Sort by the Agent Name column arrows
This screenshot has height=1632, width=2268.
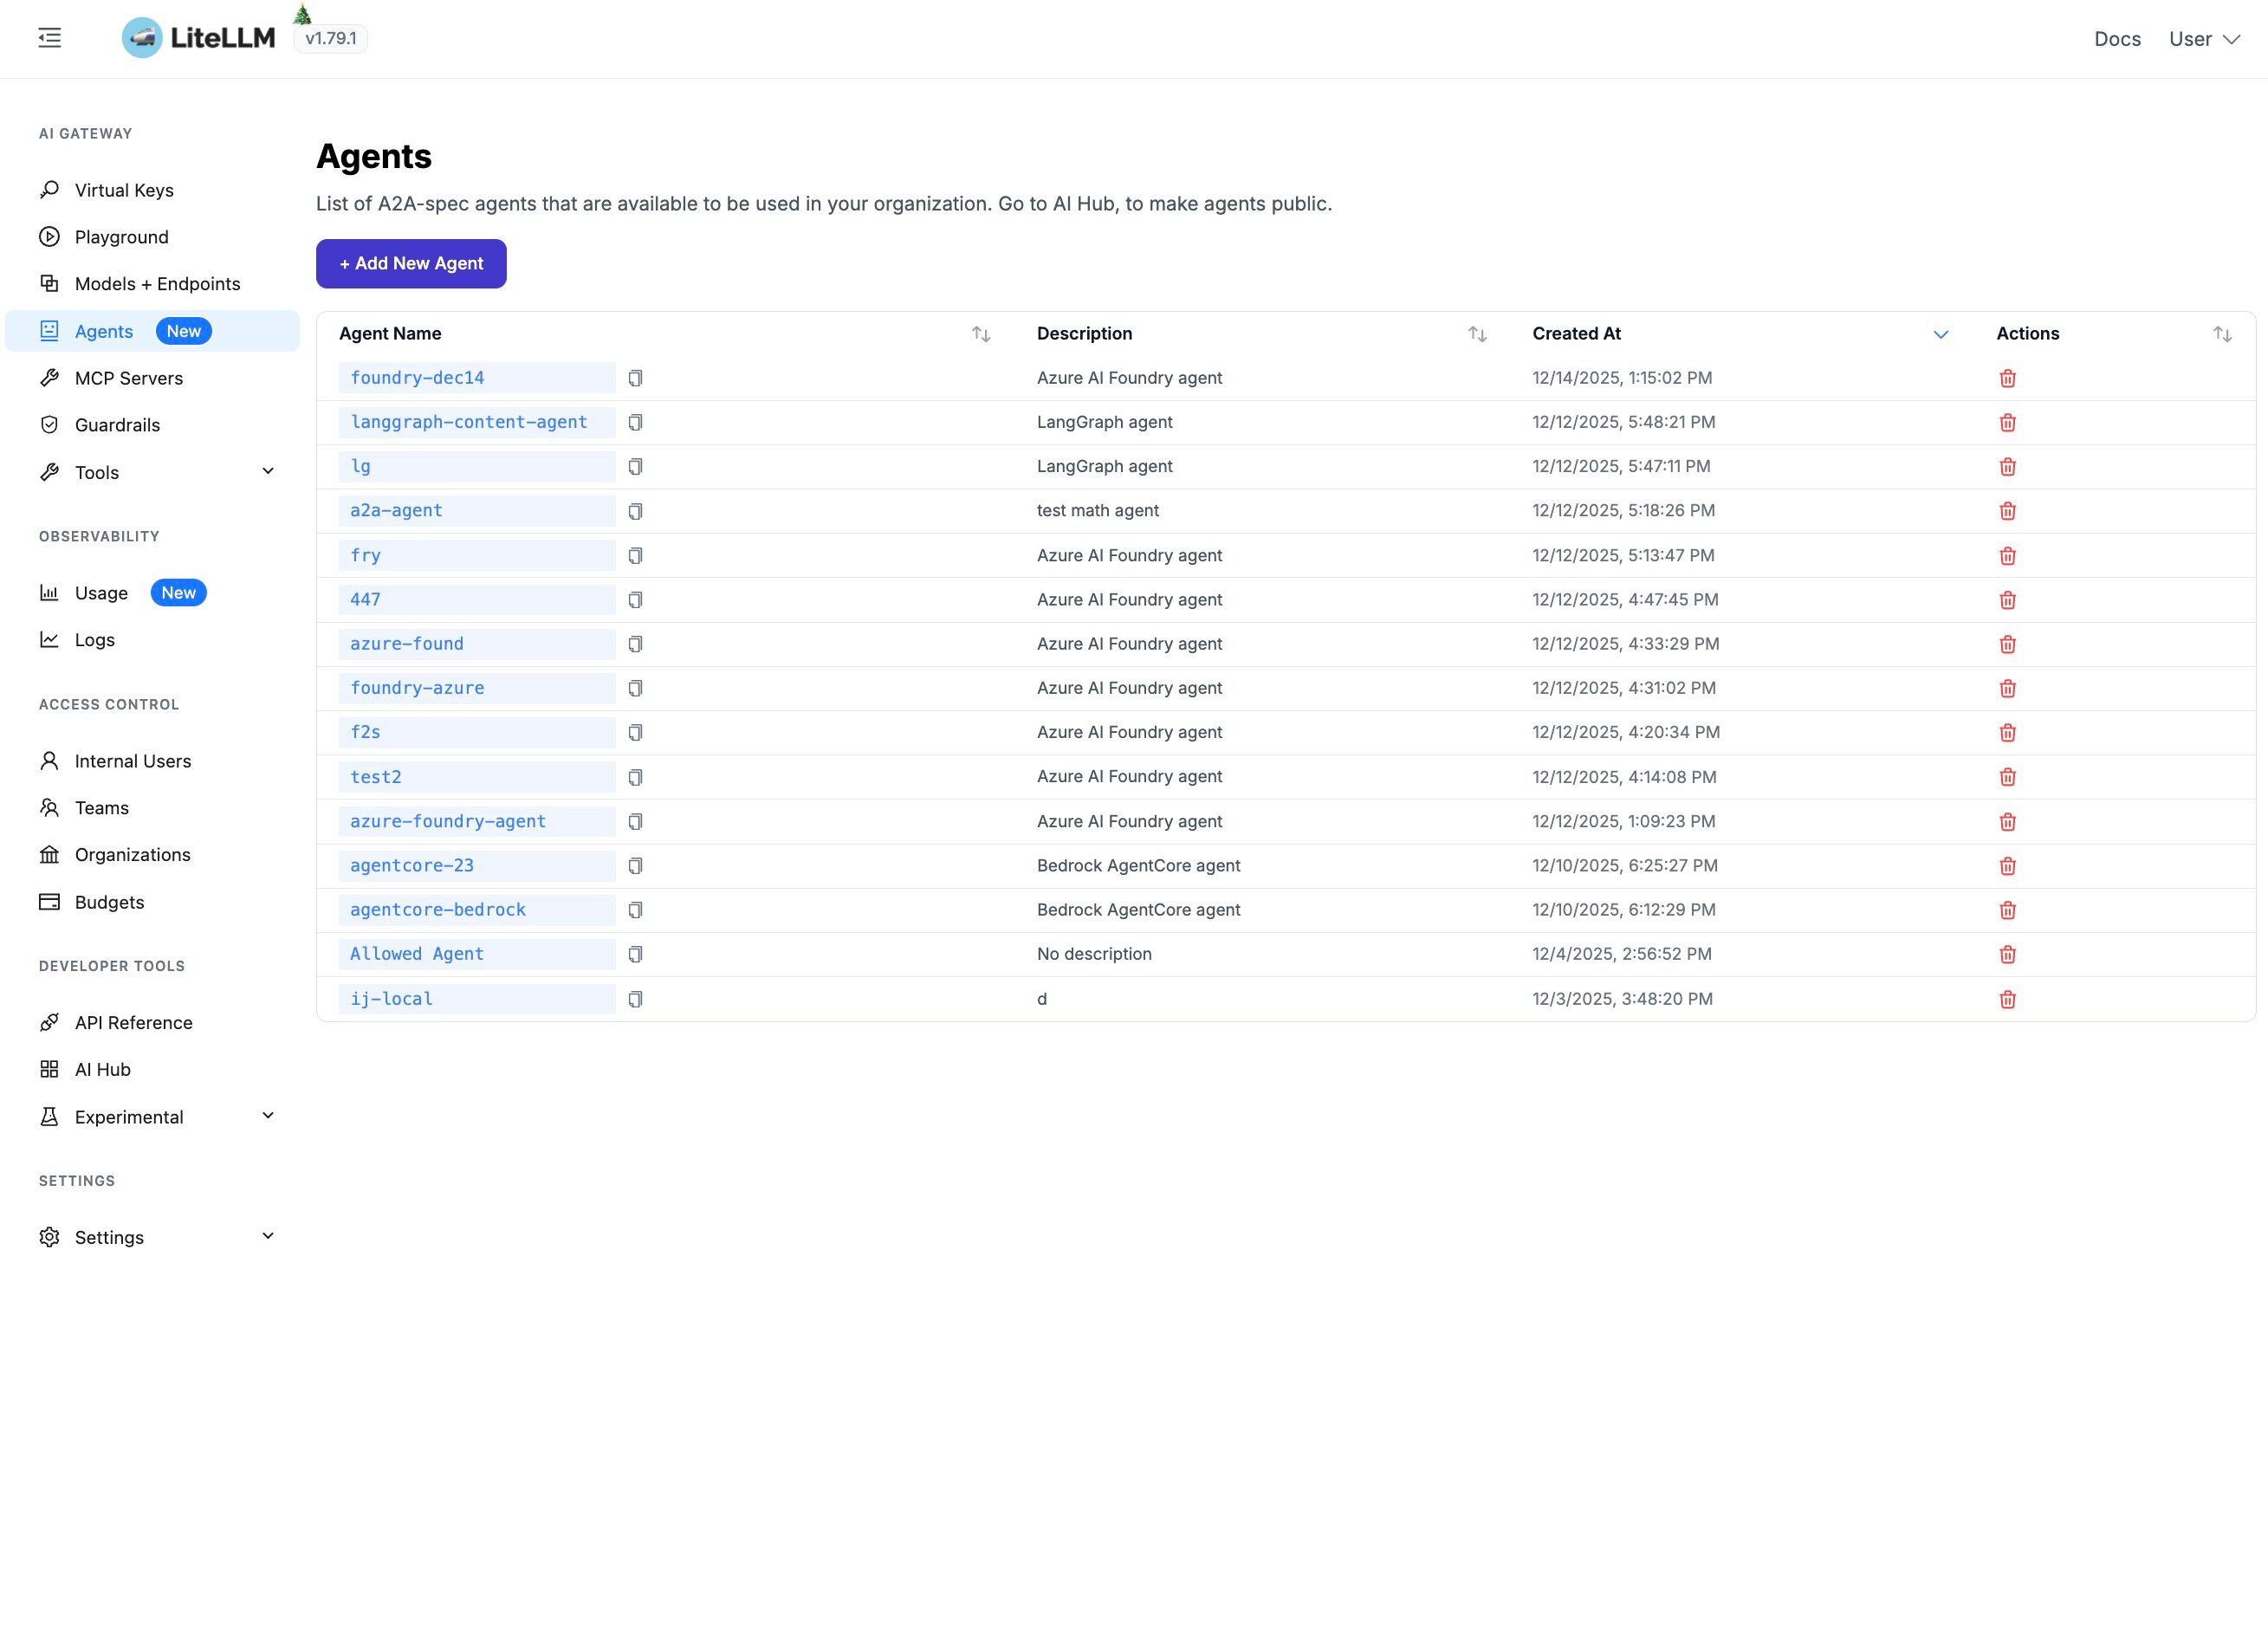tap(981, 334)
